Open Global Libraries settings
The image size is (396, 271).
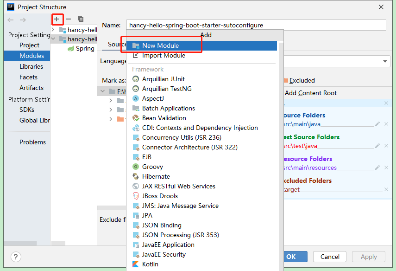(x=35, y=121)
